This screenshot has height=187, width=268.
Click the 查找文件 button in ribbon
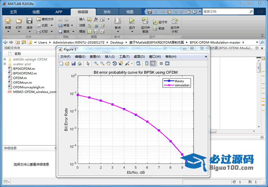45,19
